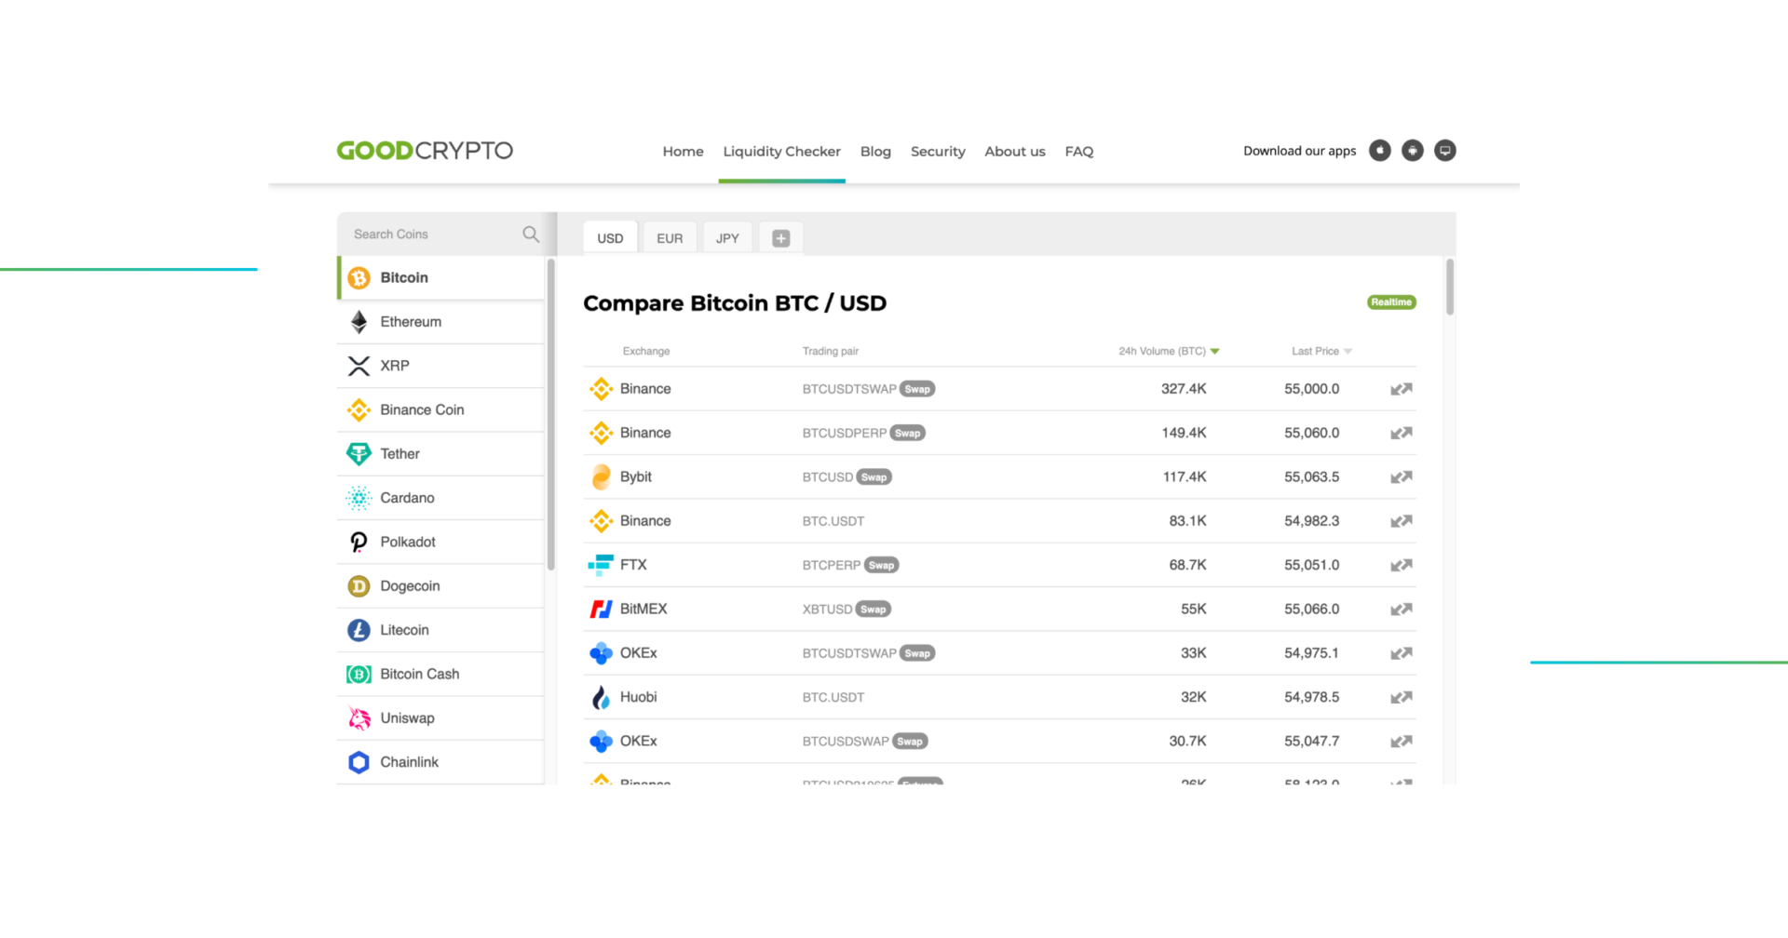The height and width of the screenshot is (938, 1788).
Task: Expand the add currency plus button
Action: (780, 236)
